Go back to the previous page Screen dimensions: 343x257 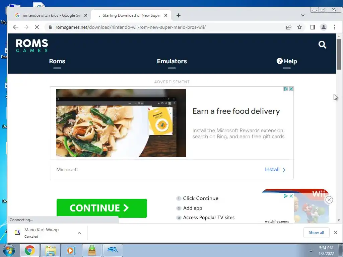pos(15,27)
